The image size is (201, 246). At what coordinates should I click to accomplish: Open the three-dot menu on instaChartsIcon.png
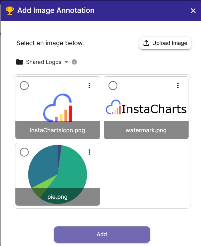pyautogui.click(x=89, y=86)
